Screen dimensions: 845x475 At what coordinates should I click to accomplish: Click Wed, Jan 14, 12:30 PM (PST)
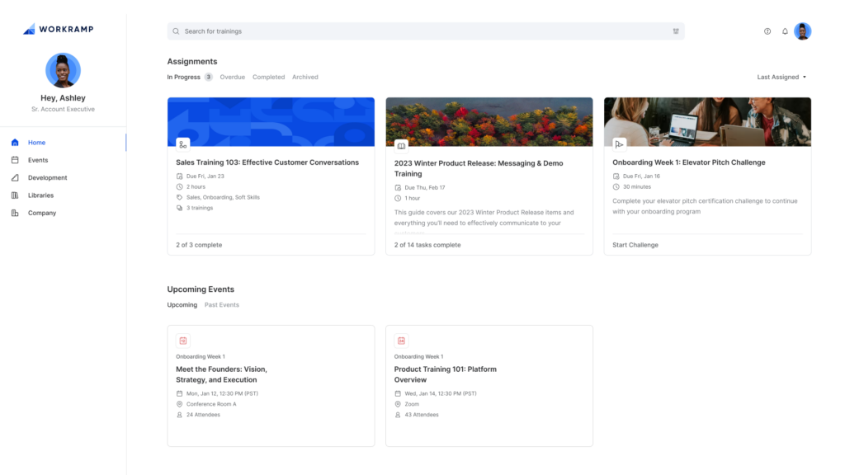click(441, 393)
